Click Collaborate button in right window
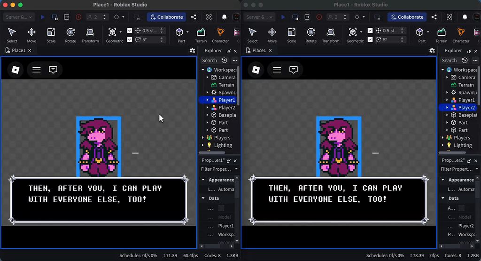481x261 pixels. coord(407,17)
